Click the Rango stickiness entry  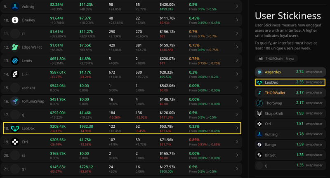click(x=290, y=145)
